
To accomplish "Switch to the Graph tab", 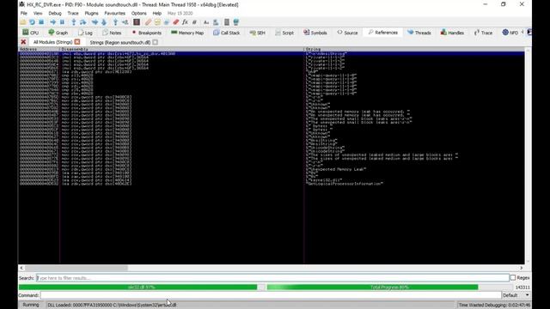I will point(58,33).
